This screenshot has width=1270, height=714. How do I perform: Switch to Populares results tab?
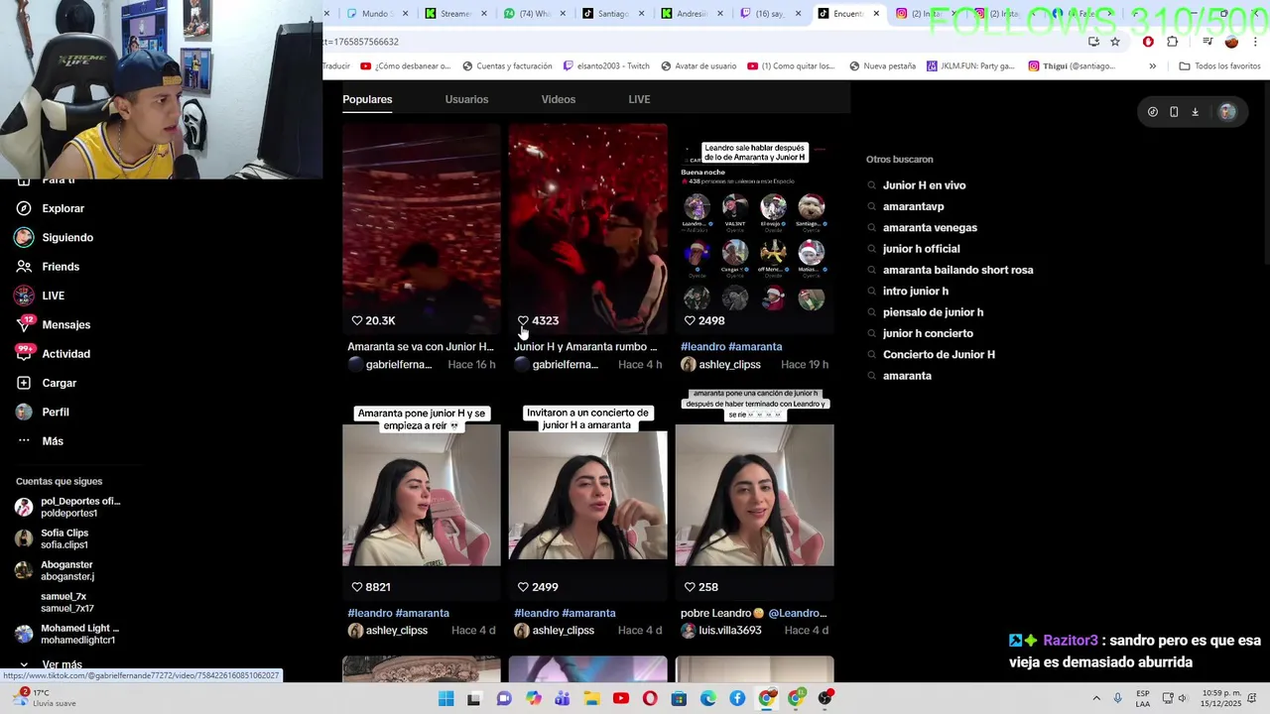367,99
